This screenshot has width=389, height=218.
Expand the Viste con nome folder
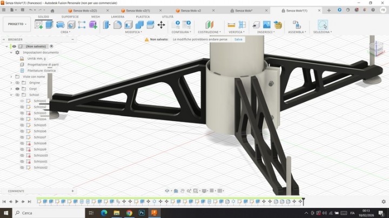click(11, 76)
